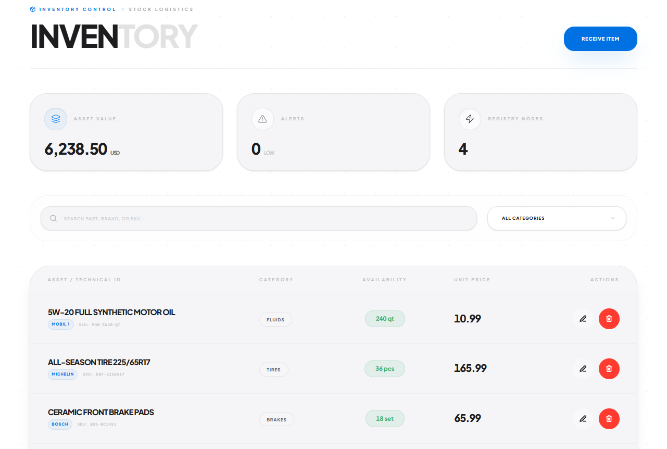Click the SKU: DEF-2256517 label
This screenshot has height=449, width=667.
pos(103,375)
